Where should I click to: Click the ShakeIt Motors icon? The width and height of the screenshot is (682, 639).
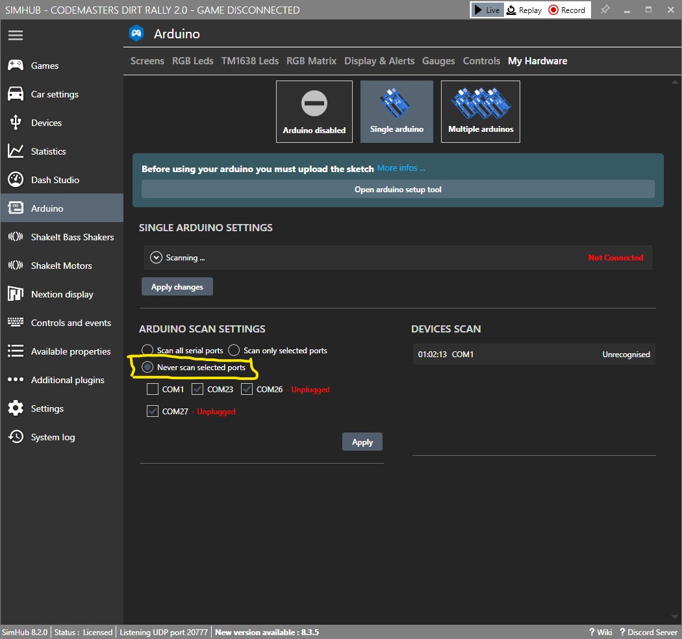tap(16, 266)
